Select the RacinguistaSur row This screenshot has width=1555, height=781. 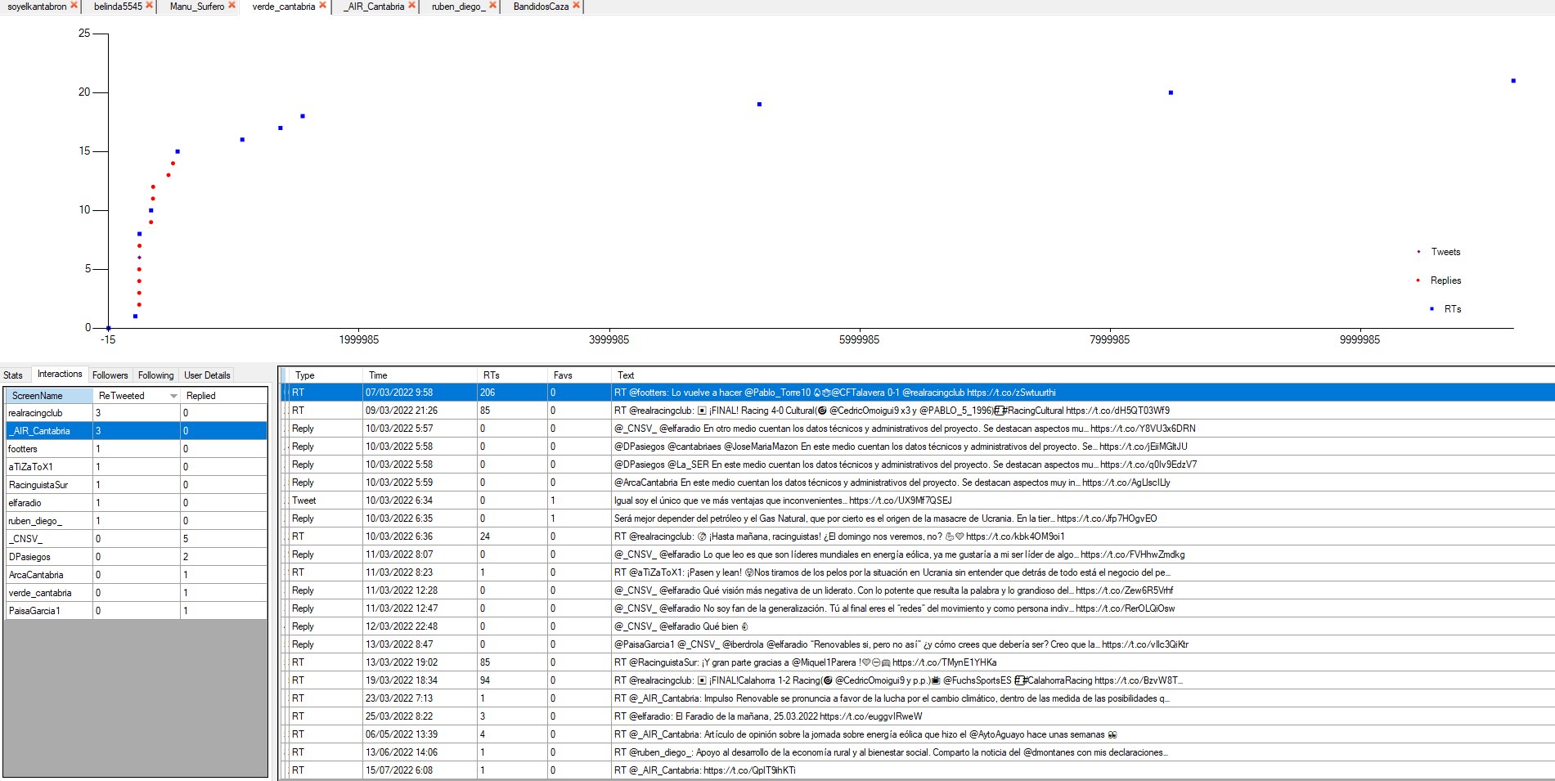tap(137, 485)
